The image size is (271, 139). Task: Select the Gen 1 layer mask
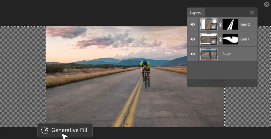point(231,39)
